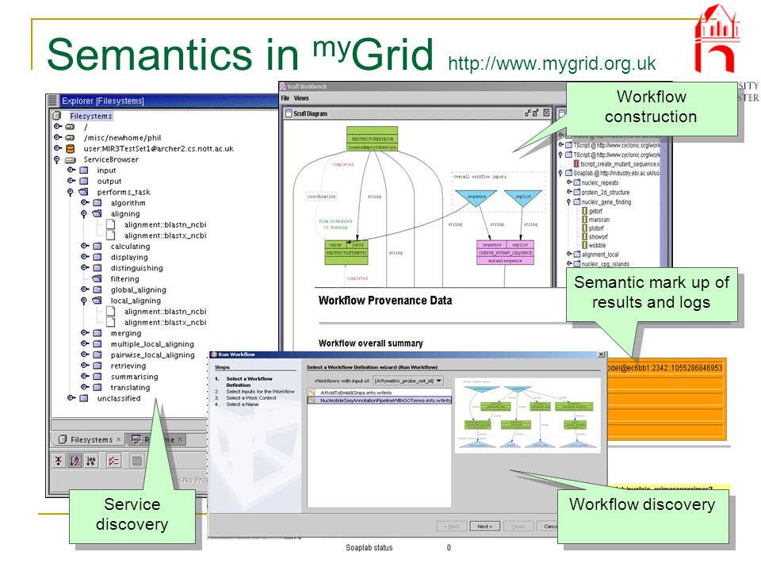The height and width of the screenshot is (571, 761).
Task: Collapse the performs_task node
Action: click(x=71, y=192)
